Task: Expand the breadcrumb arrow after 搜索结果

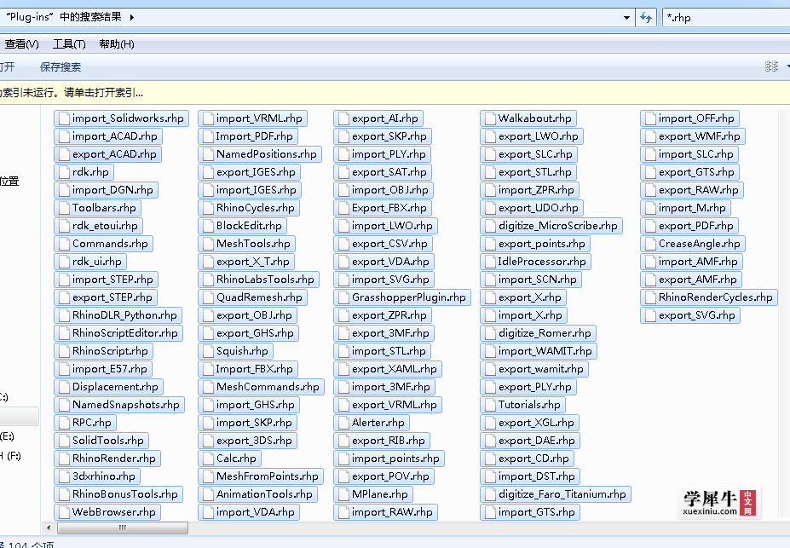Action: pos(132,17)
